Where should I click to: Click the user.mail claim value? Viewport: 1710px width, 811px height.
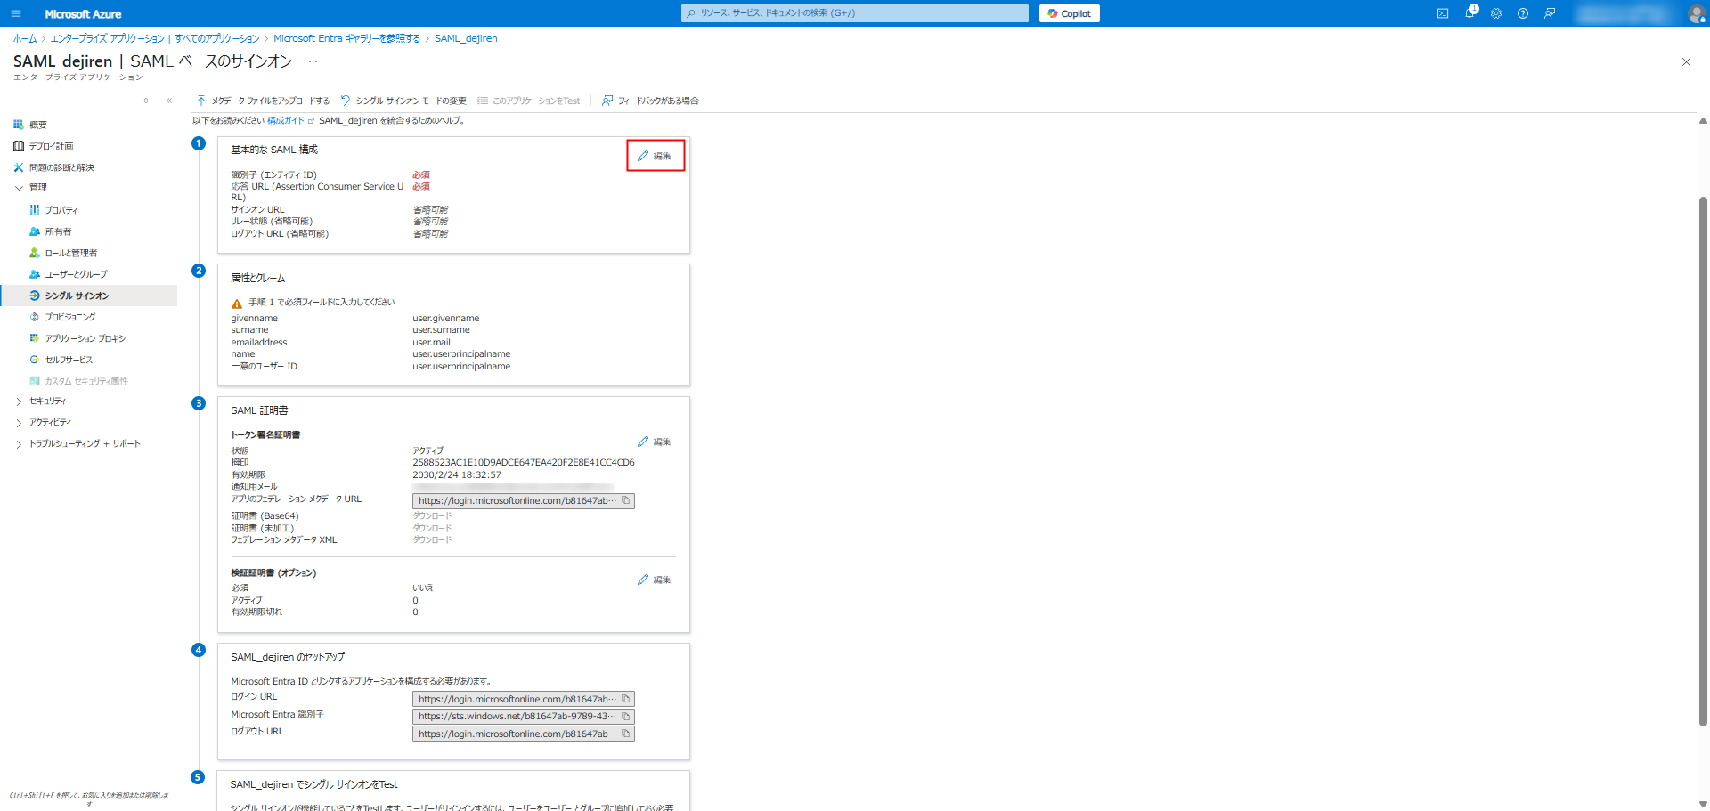click(x=431, y=343)
